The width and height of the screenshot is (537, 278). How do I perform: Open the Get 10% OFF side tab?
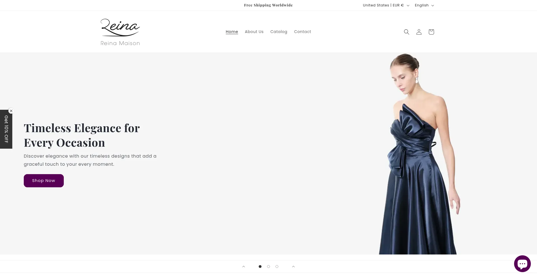click(x=6, y=129)
